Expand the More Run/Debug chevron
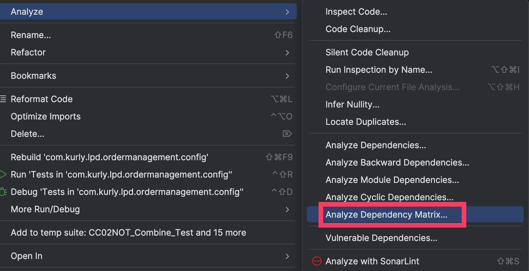The width and height of the screenshot is (529, 271). 287,210
